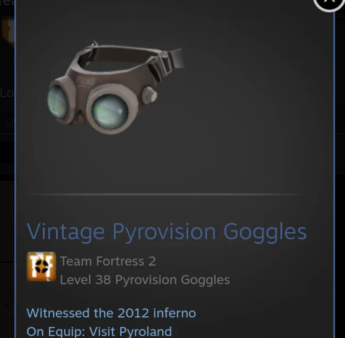Select the Vintage Pyrovision Goggles title

pos(166,232)
